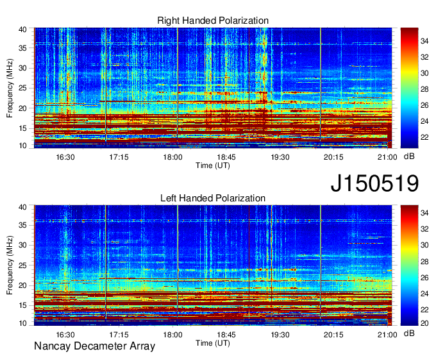436x354 pixels.
Task: Click the '20' value on bottom colorbar
Action: [424, 323]
